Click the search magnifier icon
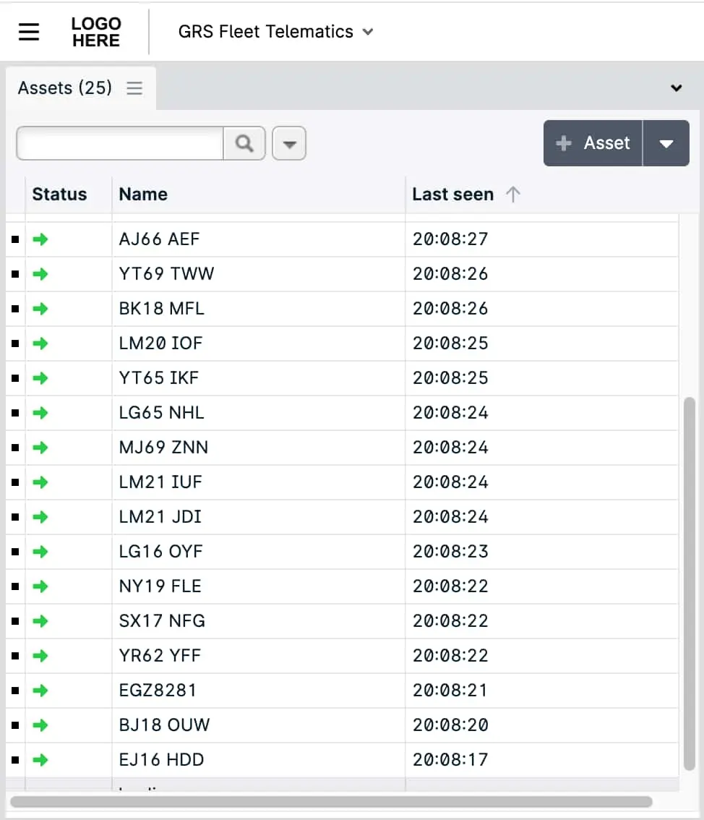This screenshot has height=820, width=704. click(x=244, y=142)
